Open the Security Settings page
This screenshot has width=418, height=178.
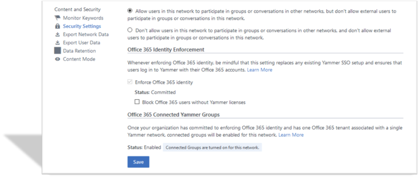[x=82, y=27]
